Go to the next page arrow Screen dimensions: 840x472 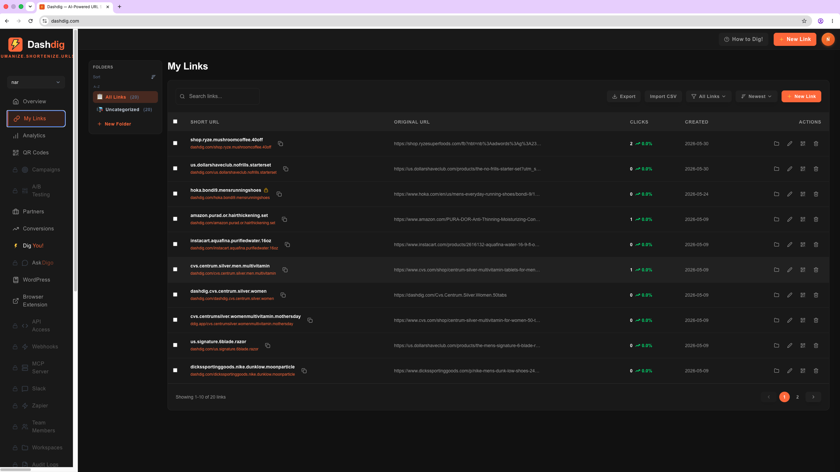click(813, 397)
